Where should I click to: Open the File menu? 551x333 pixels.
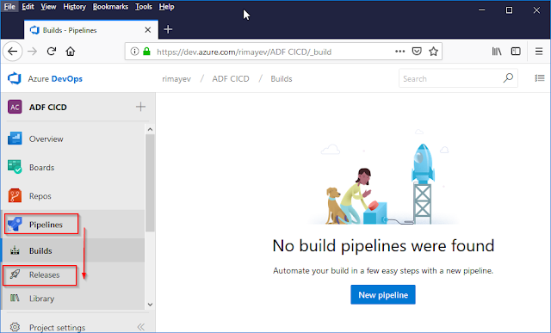click(9, 7)
